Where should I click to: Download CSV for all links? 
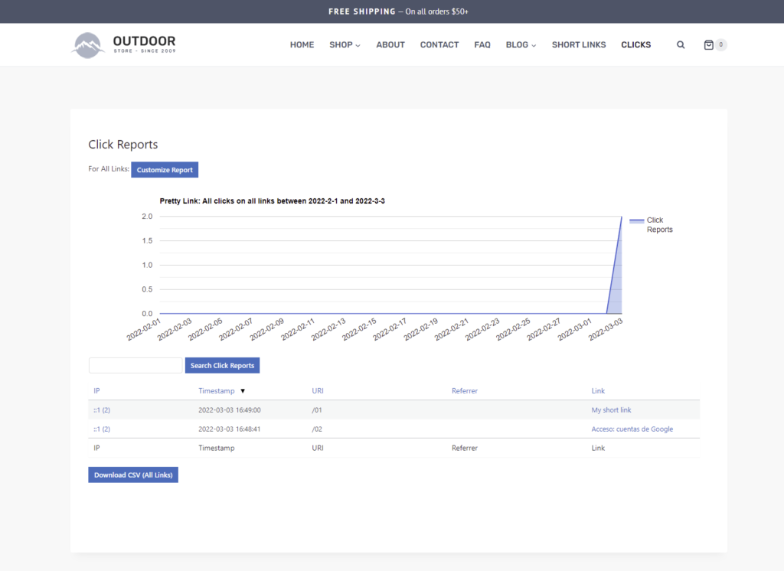pyautogui.click(x=132, y=475)
